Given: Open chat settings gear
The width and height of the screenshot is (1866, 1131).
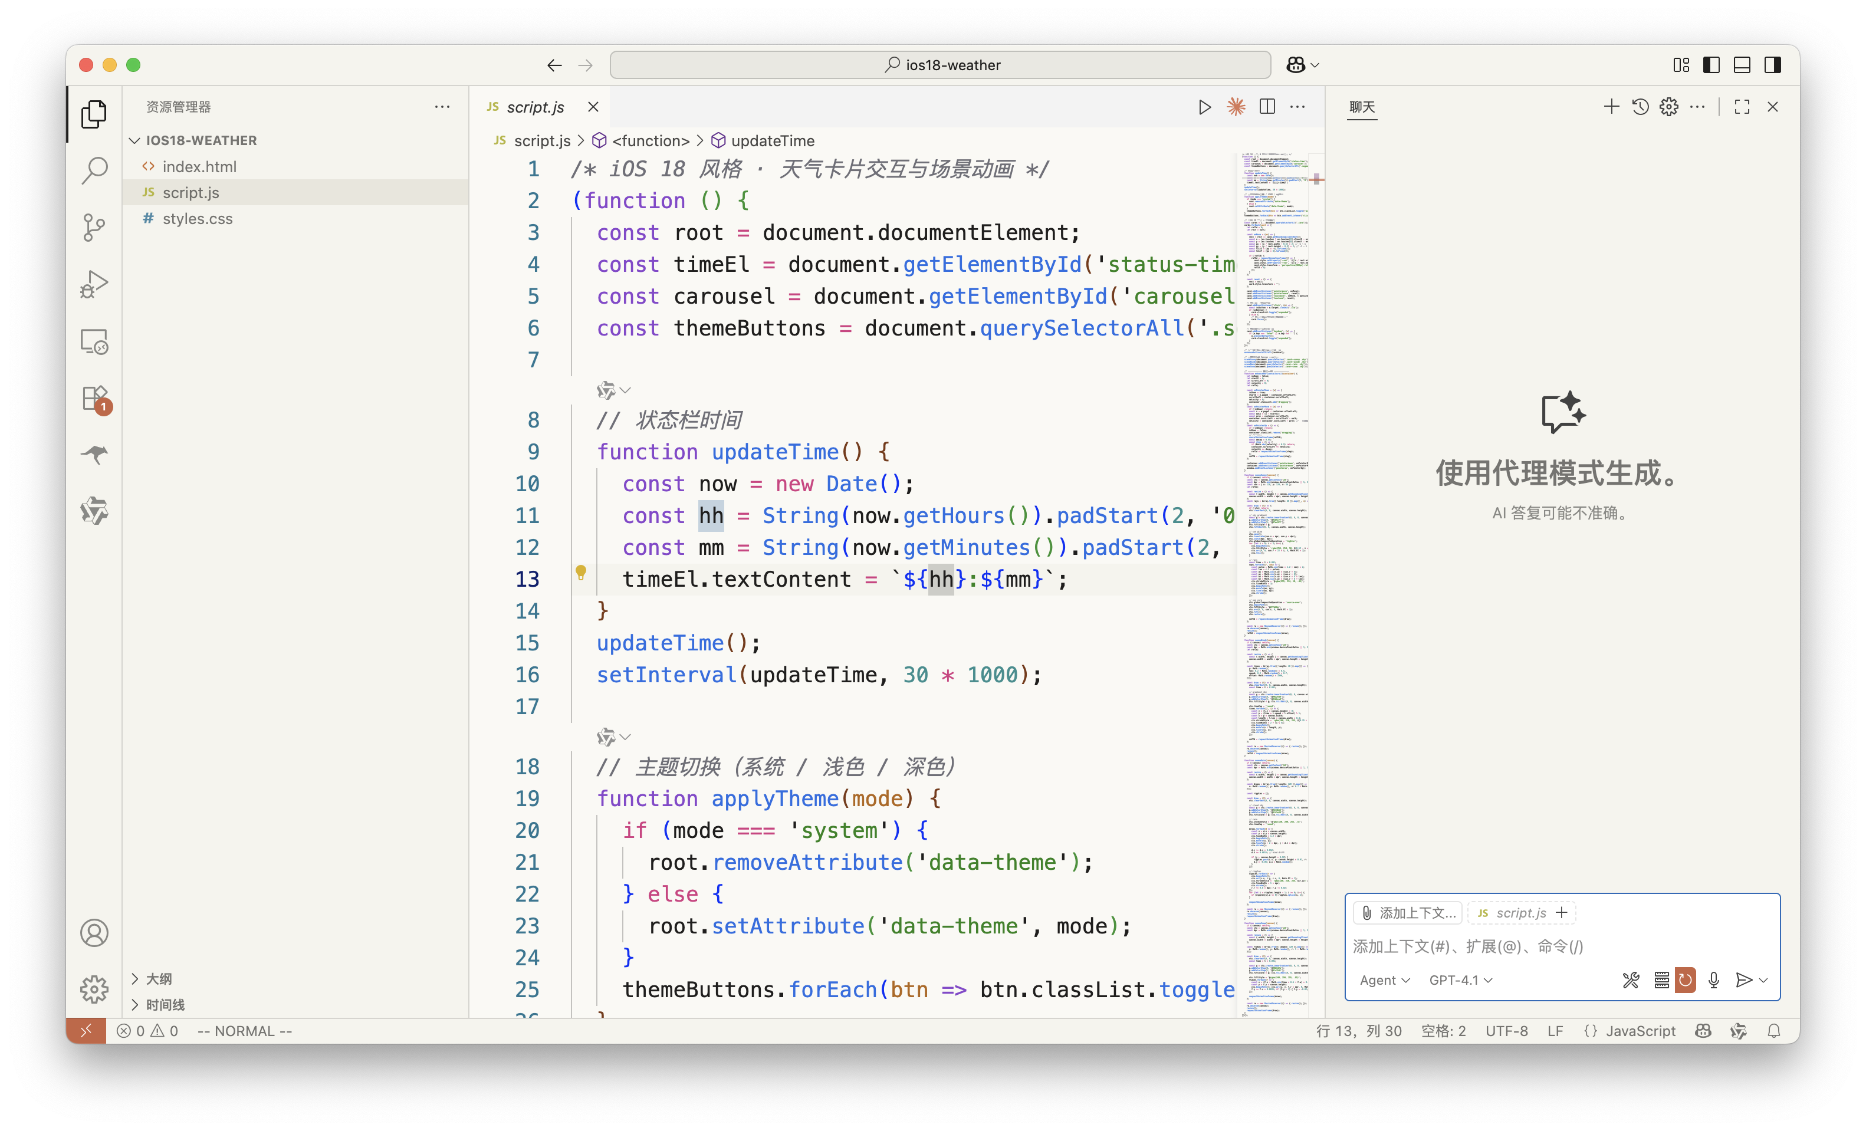Looking at the screenshot, I should [1669, 107].
